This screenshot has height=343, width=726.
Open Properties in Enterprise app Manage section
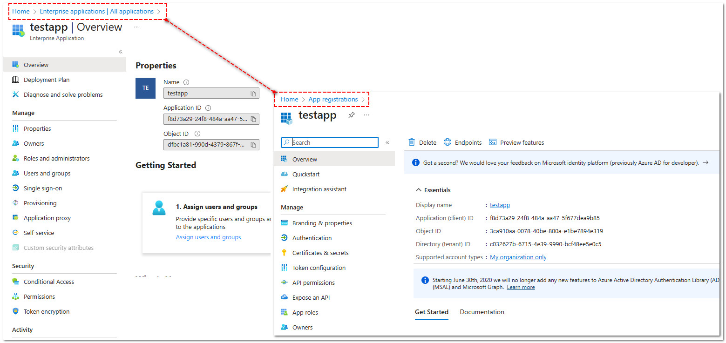click(x=37, y=128)
